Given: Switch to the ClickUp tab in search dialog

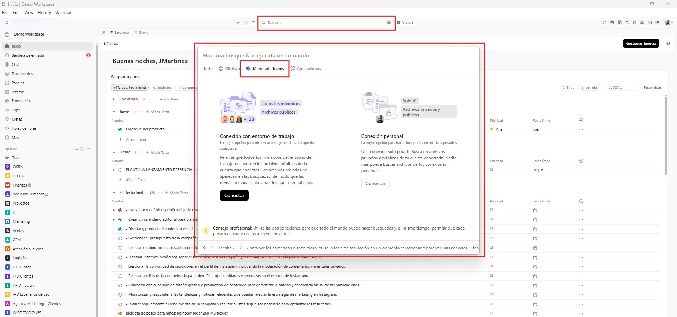Looking at the screenshot, I should [x=229, y=69].
